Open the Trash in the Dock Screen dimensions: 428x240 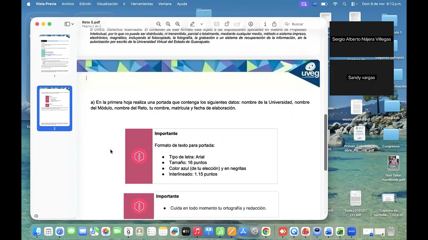[391, 231]
